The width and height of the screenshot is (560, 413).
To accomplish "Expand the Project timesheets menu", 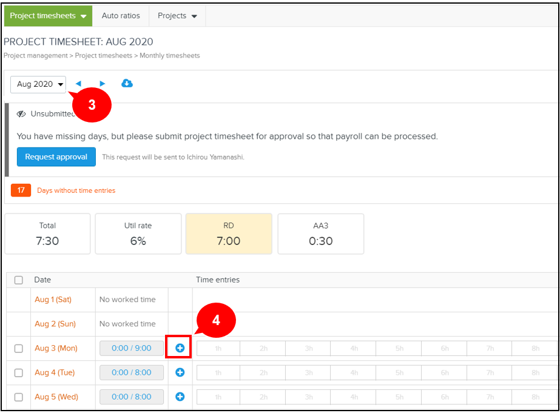I will coord(48,16).
